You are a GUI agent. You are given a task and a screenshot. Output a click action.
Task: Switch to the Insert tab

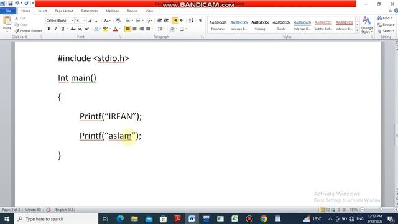pos(42,11)
